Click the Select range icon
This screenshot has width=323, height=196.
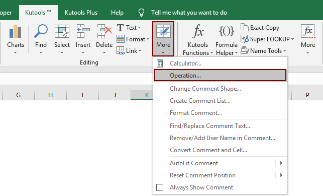pyautogui.click(x=62, y=31)
